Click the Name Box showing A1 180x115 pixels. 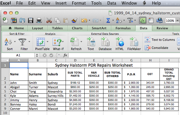pos(18,55)
